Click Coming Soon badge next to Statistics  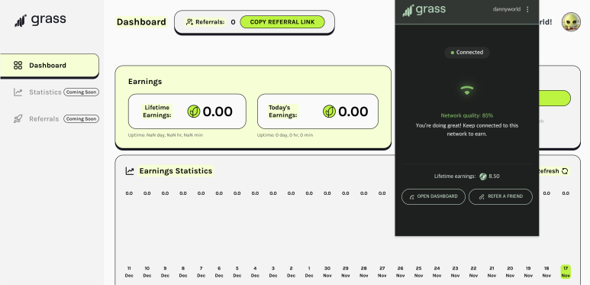point(81,92)
